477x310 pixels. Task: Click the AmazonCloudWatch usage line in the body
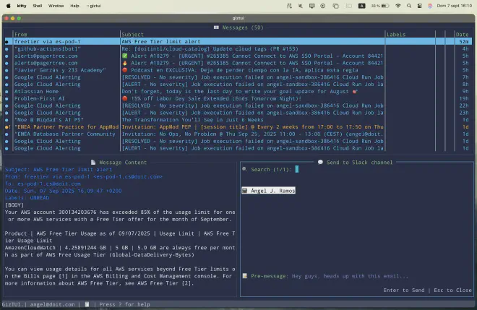pyautogui.click(x=120, y=251)
